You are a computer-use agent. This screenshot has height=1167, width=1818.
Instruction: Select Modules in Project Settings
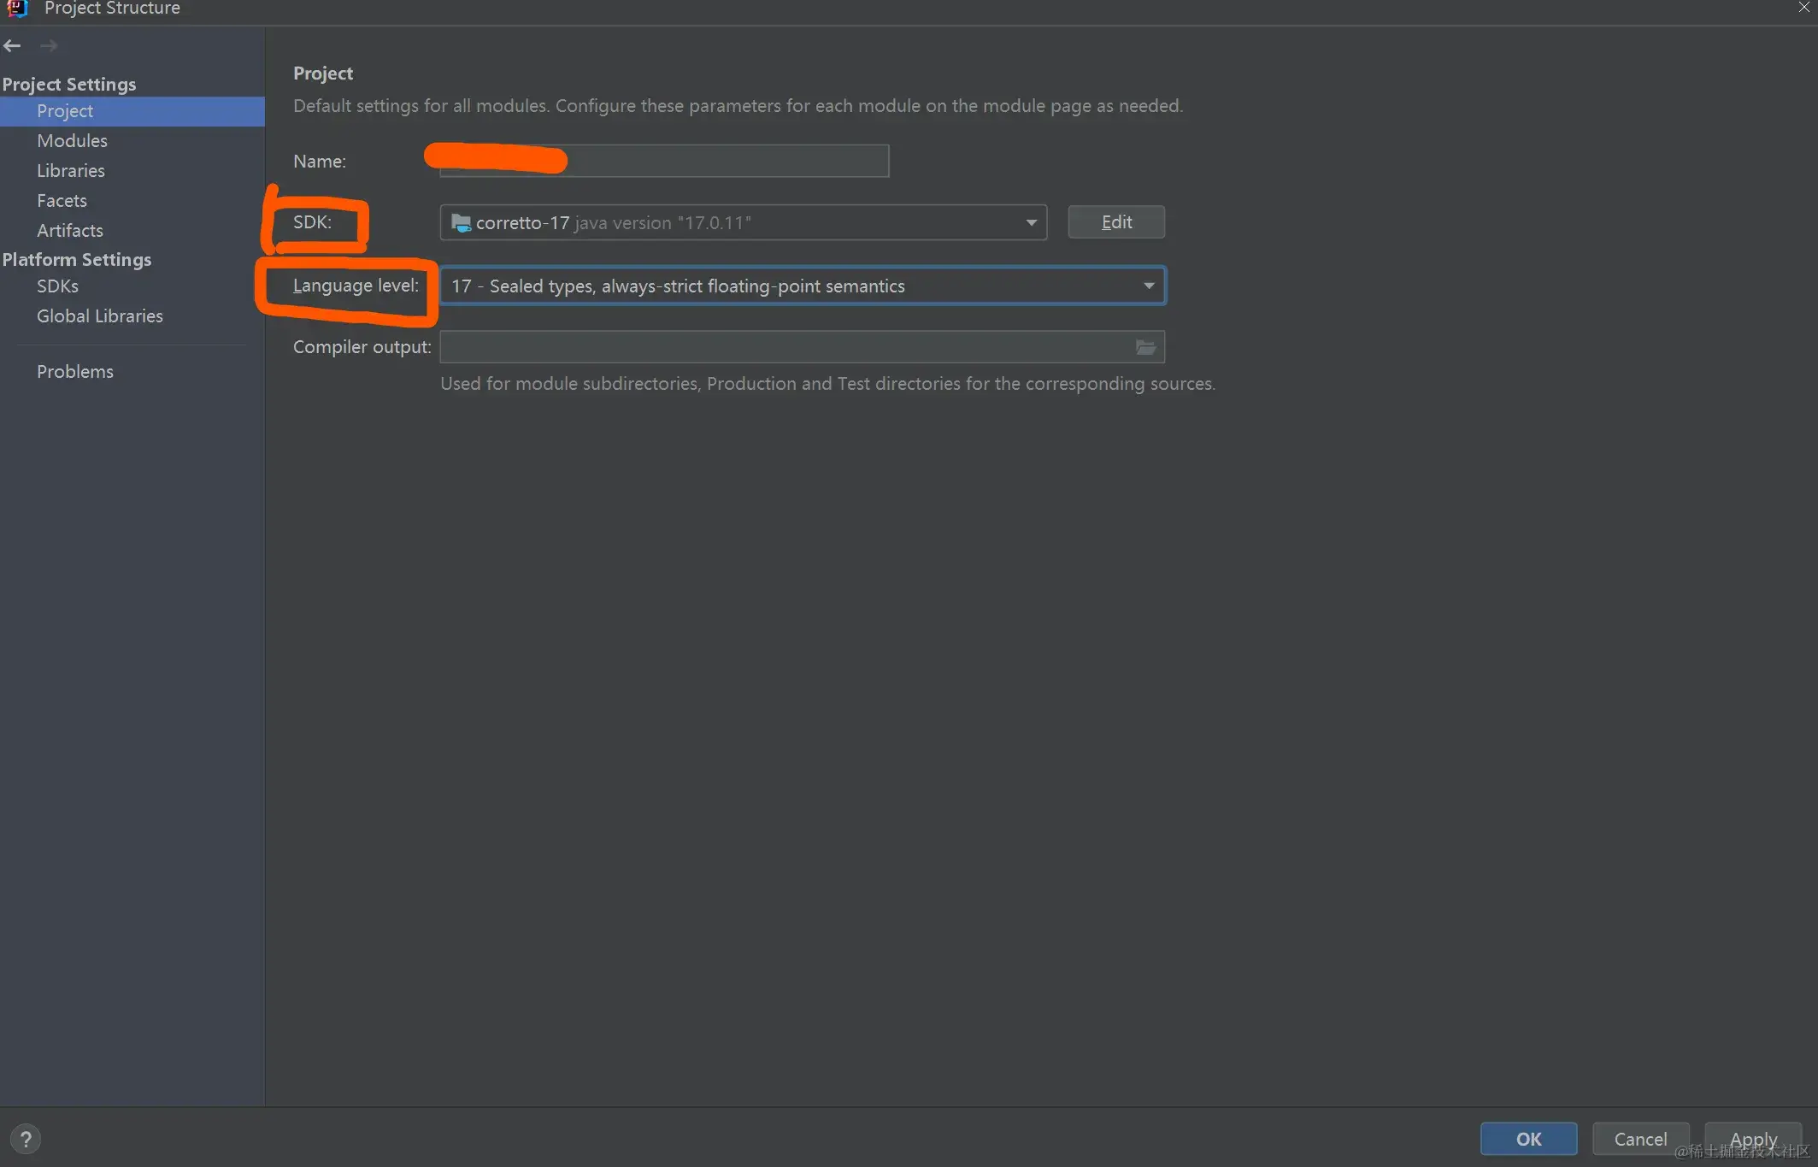tap(72, 140)
